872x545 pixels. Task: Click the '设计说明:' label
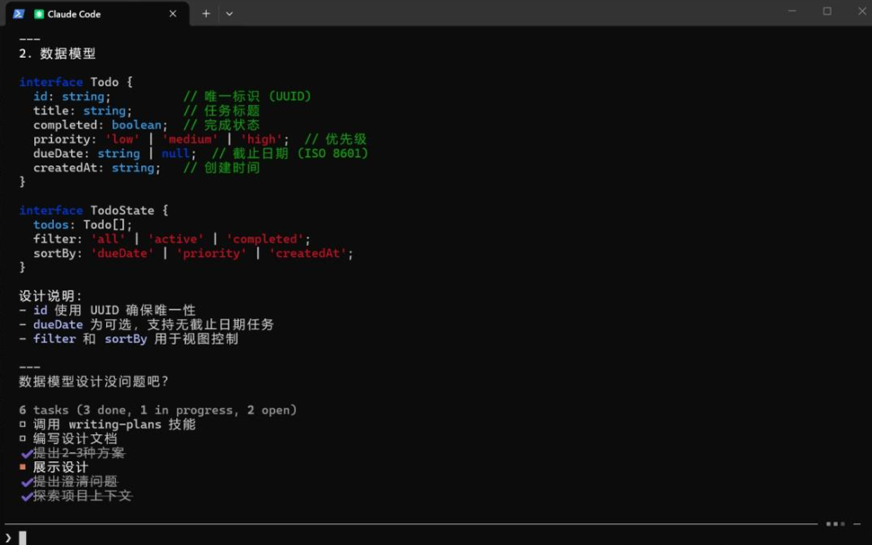click(x=50, y=296)
